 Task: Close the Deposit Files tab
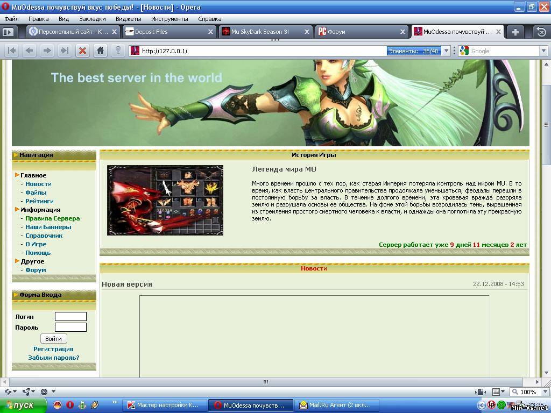(210, 32)
